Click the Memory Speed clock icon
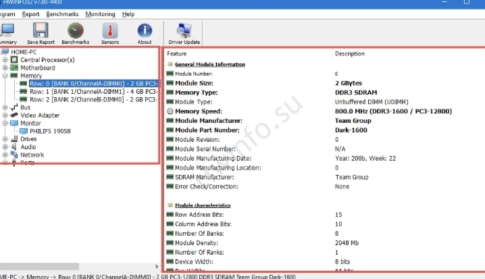Image resolution: width=485 pixels, height=279 pixels. click(x=170, y=111)
